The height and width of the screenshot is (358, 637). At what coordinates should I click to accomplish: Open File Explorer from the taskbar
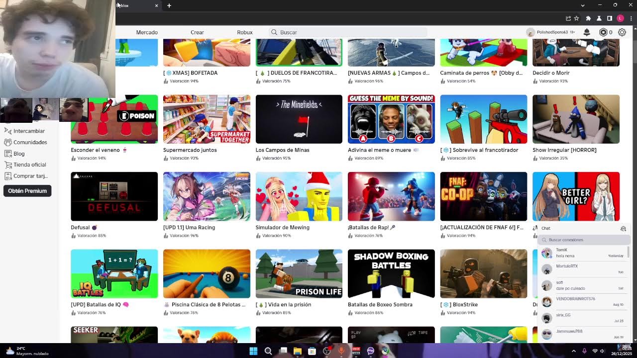pos(298,351)
